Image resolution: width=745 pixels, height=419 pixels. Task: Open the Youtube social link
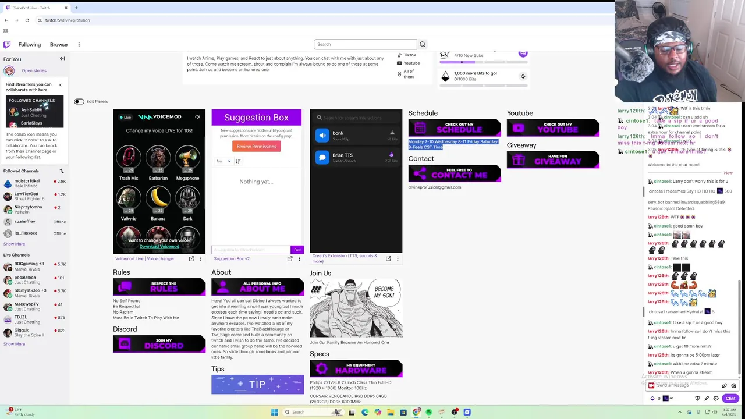(x=408, y=63)
